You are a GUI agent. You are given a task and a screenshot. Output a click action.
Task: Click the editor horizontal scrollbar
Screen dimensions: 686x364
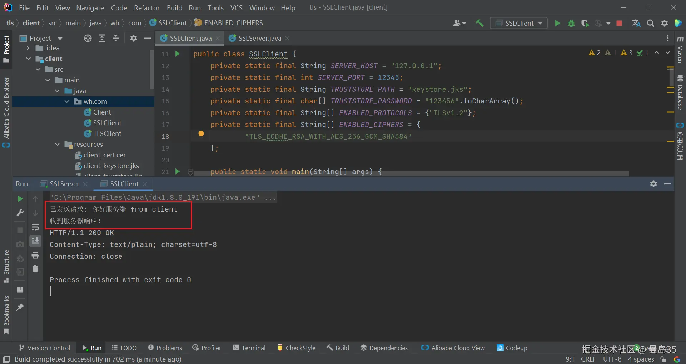pos(411,173)
